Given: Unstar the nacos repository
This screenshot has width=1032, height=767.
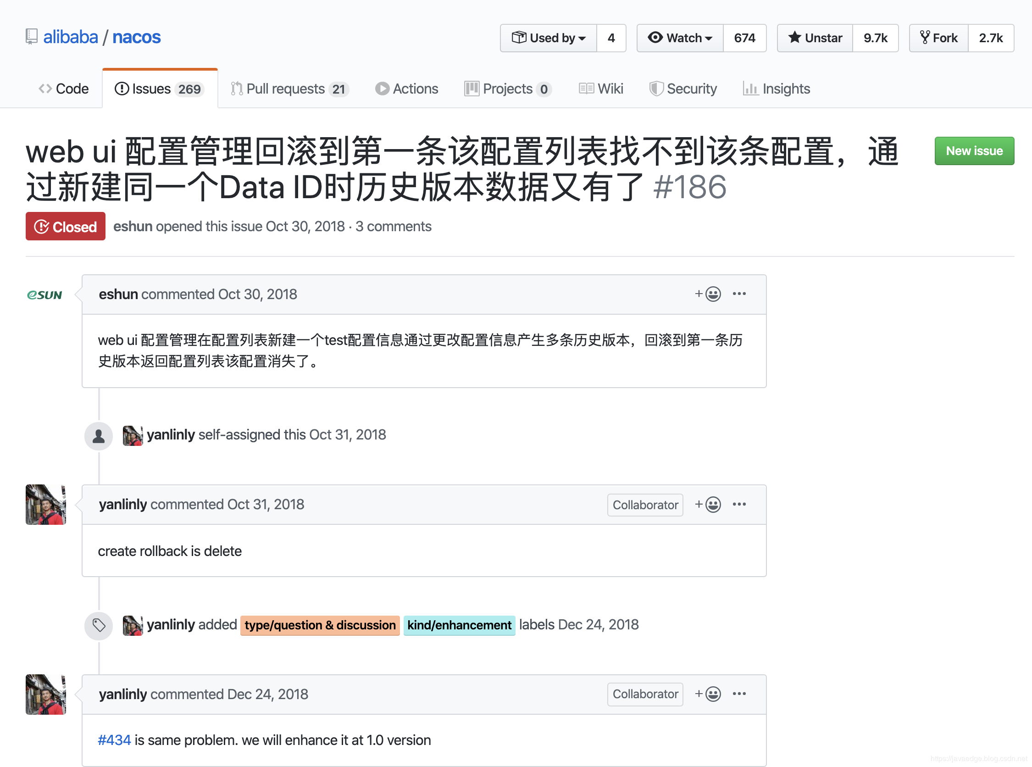Looking at the screenshot, I should [x=815, y=38].
